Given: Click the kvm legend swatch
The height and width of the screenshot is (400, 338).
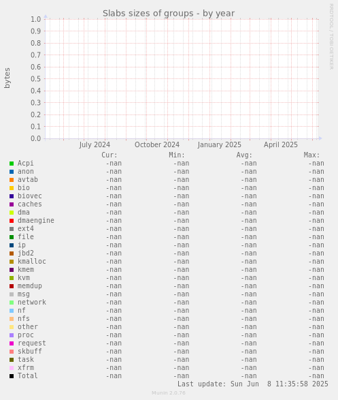Looking at the screenshot, I should [12, 278].
